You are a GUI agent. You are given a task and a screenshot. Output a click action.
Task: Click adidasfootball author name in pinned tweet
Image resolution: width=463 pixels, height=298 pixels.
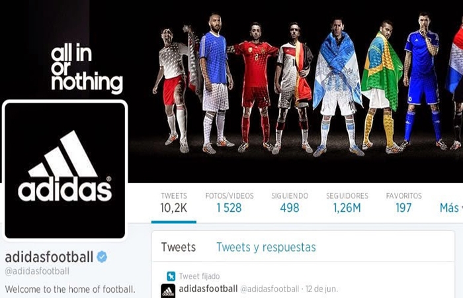(208, 289)
